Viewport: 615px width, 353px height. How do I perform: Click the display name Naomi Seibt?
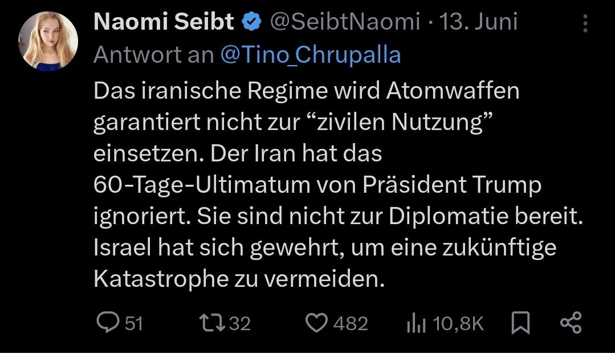tap(163, 22)
